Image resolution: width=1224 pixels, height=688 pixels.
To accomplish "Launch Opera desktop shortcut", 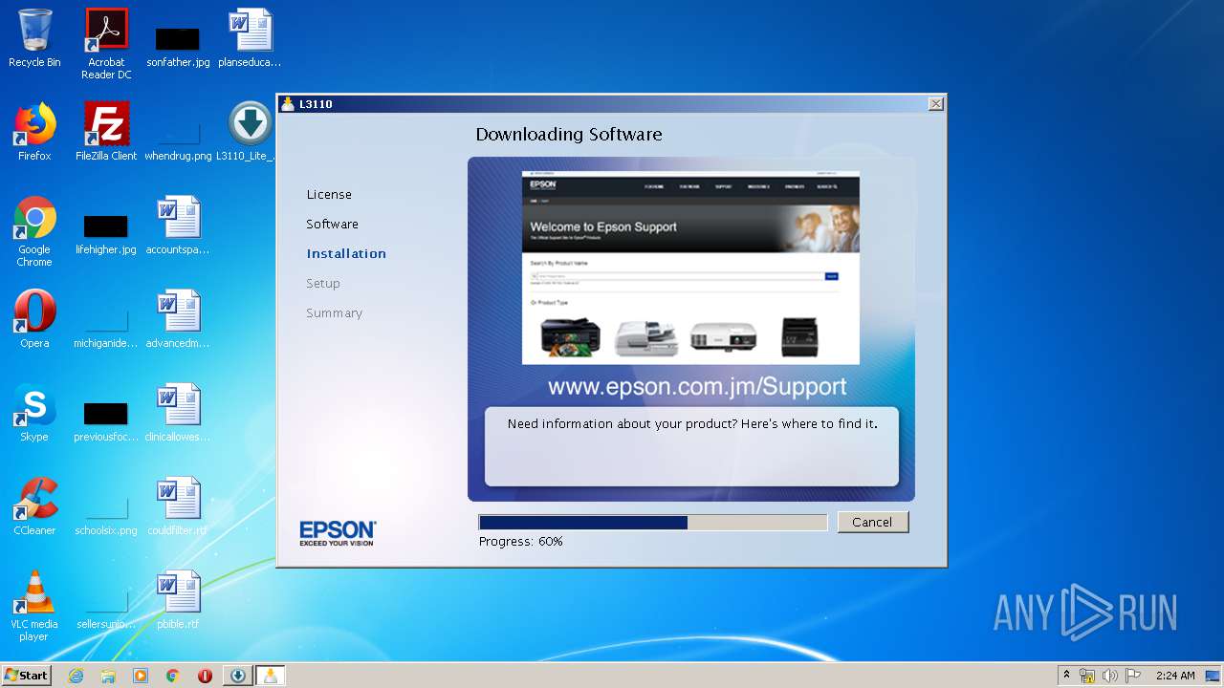I will (x=34, y=319).
